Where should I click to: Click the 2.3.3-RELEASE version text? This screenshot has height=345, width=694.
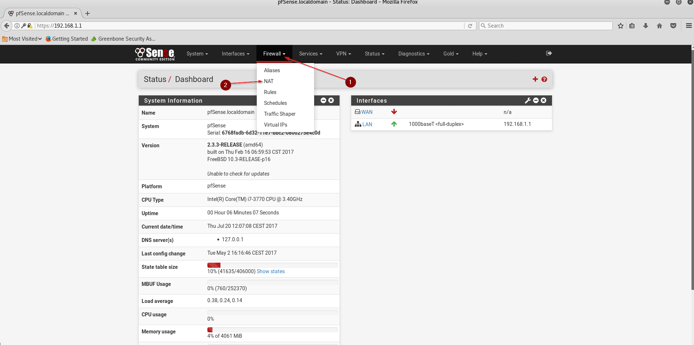225,145
